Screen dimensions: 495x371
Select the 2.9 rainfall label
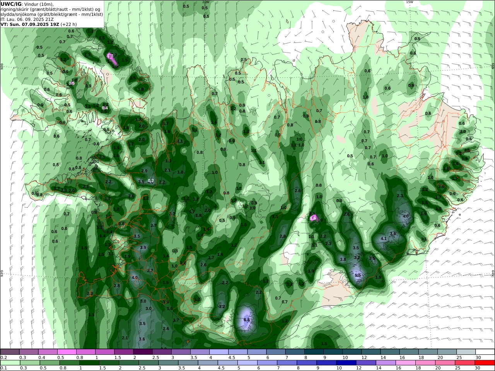click(x=144, y=171)
